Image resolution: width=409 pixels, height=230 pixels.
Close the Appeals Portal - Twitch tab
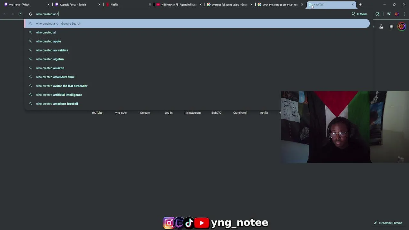(x=99, y=4)
